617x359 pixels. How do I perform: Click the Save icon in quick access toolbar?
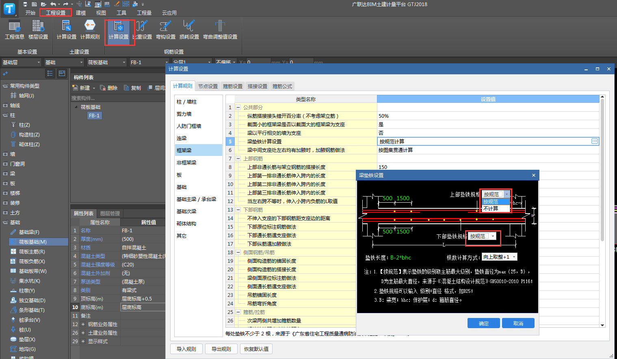(25, 4)
